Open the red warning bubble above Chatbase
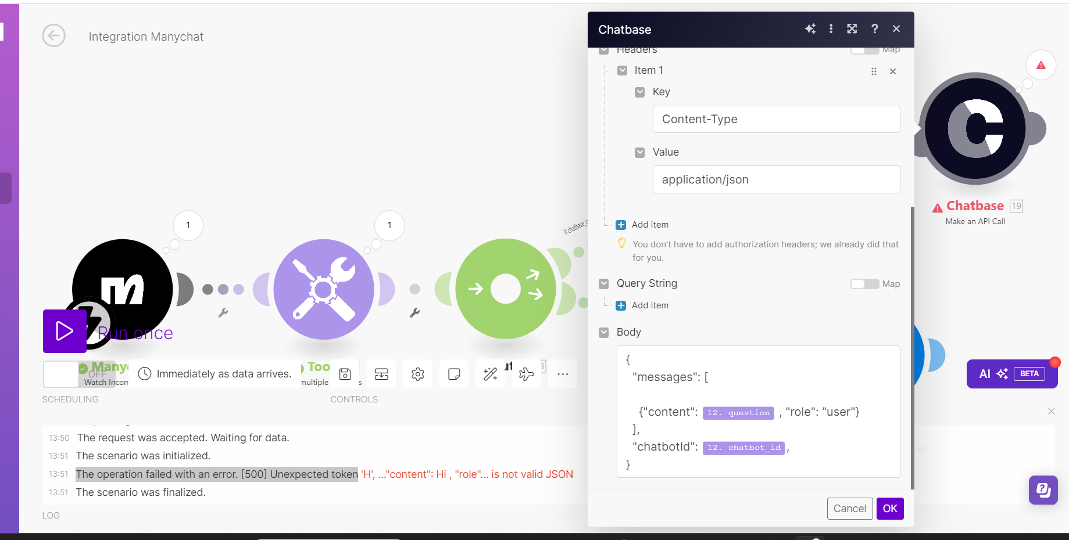The height and width of the screenshot is (540, 1069). (x=1041, y=66)
